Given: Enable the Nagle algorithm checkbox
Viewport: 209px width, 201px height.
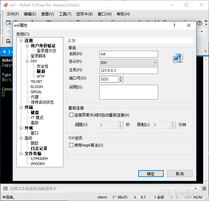Looking at the screenshot, I should click(71, 145).
